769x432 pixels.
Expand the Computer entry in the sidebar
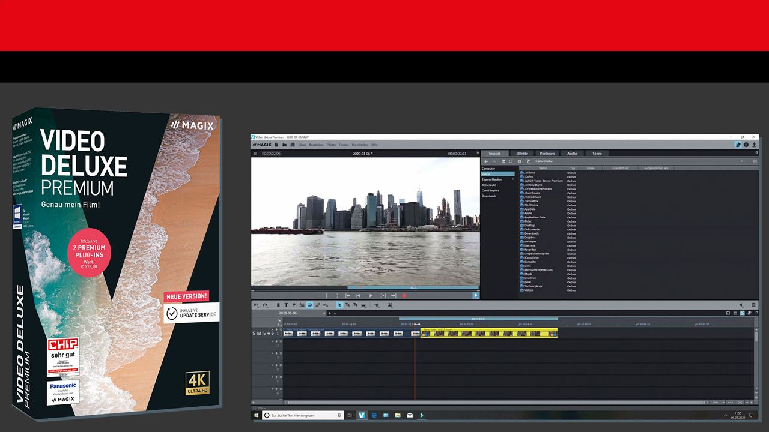(x=489, y=169)
